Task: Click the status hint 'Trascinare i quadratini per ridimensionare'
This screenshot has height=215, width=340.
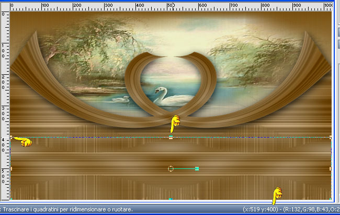Action: point(54,209)
